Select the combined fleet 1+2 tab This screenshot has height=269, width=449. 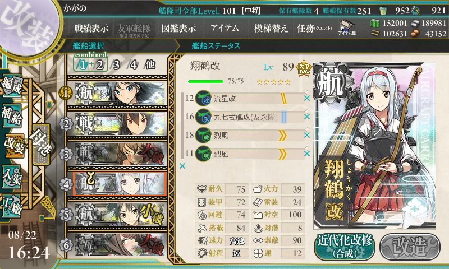point(91,64)
